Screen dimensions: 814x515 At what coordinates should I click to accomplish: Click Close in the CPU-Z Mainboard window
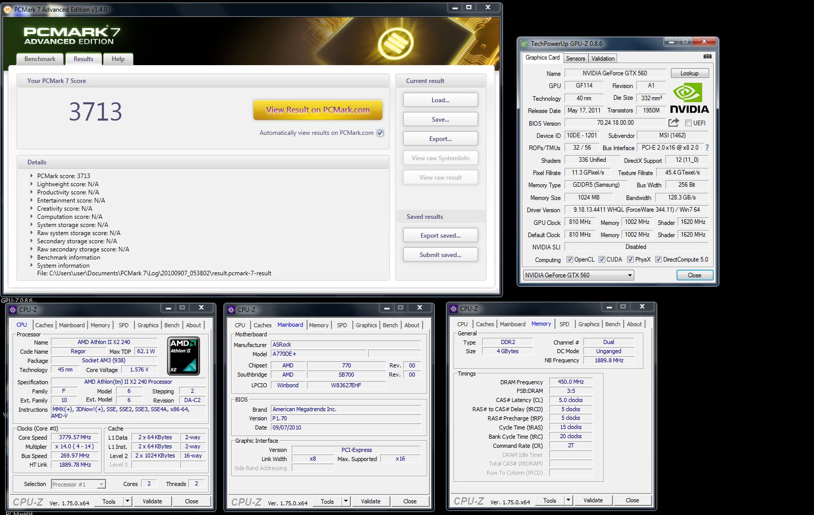(x=410, y=501)
